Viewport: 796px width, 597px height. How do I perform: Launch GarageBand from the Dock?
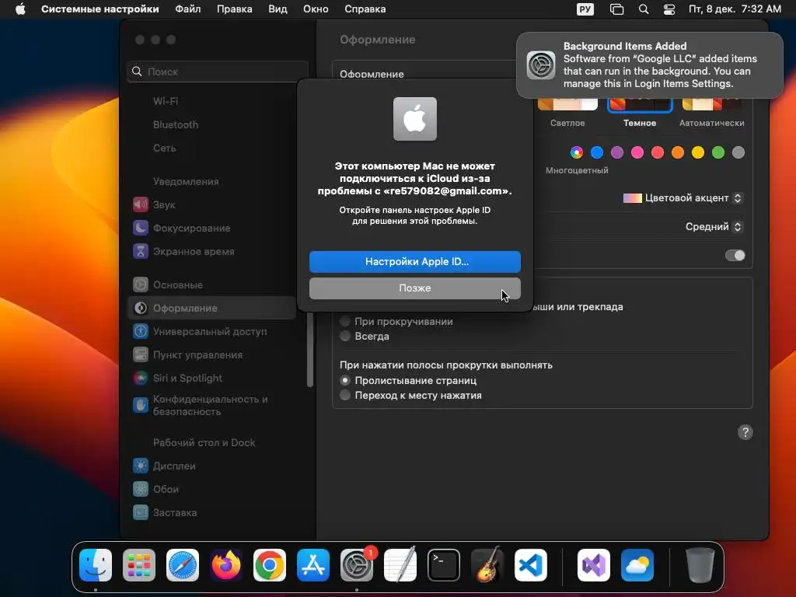487,565
